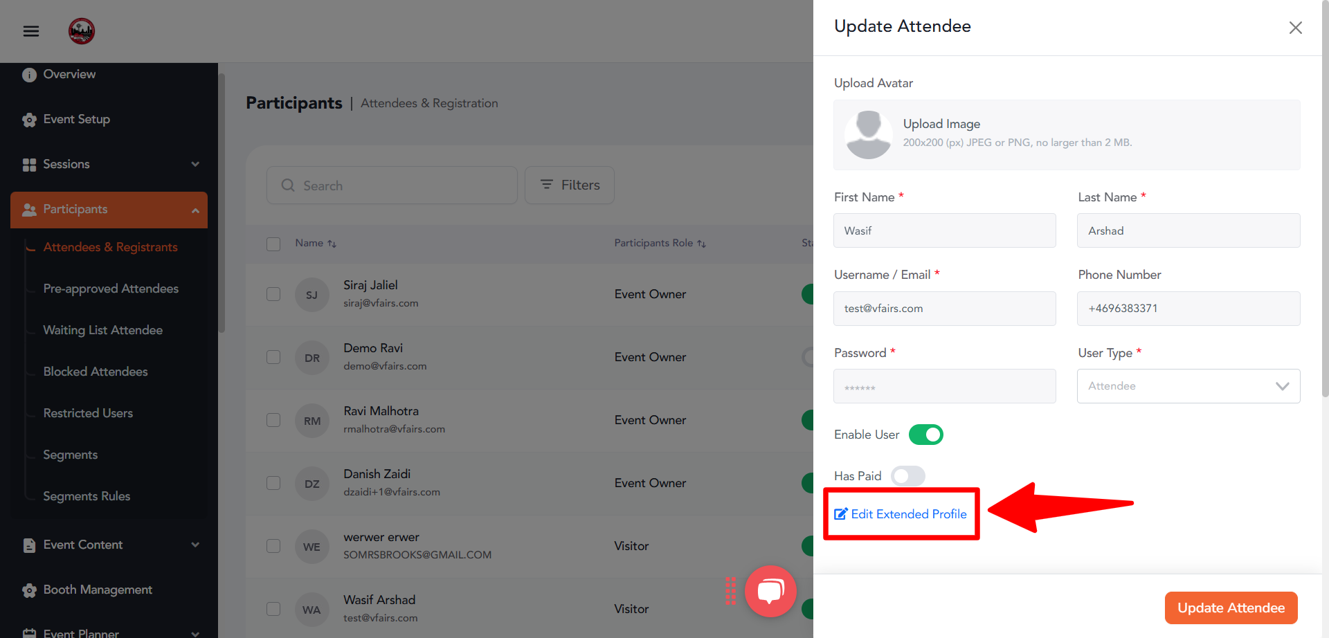
Task: Open Segments Rules submenu item
Action: coord(87,496)
